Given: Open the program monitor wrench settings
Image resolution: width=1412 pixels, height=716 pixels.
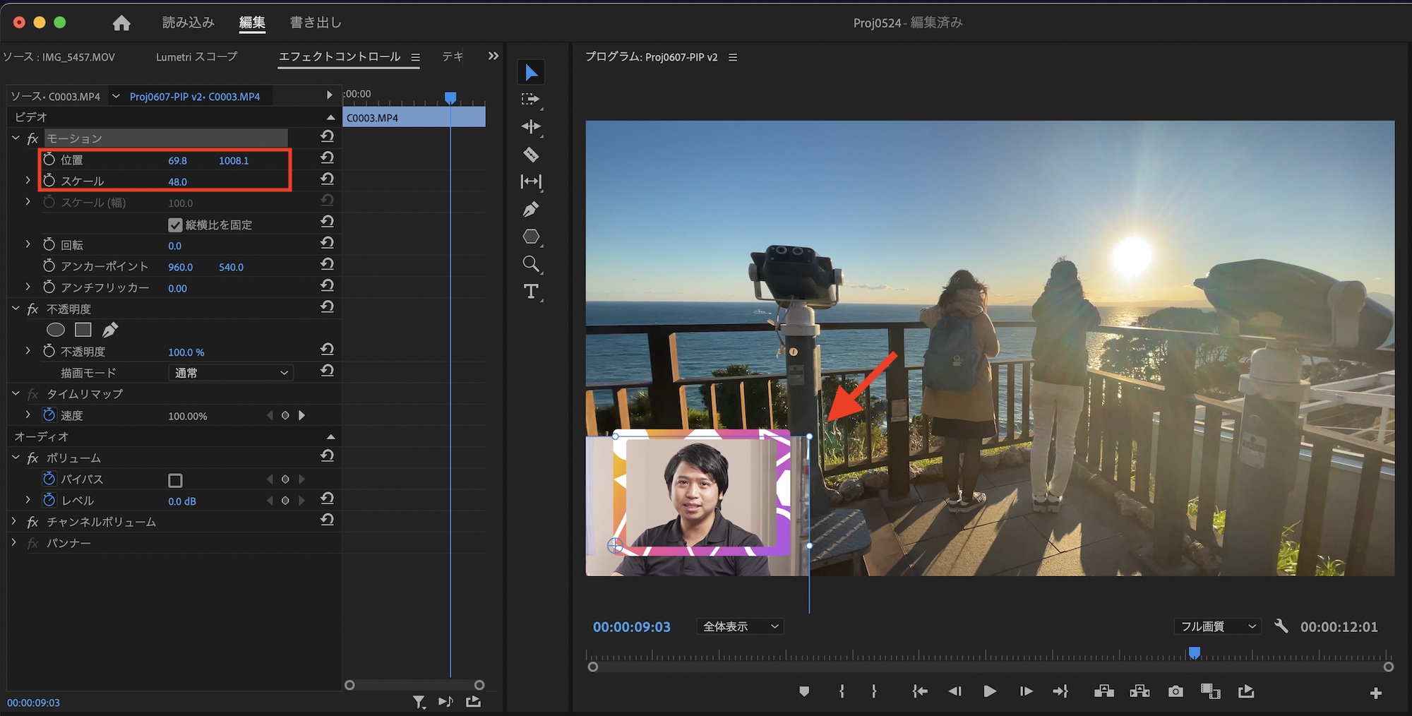Looking at the screenshot, I should (x=1281, y=626).
